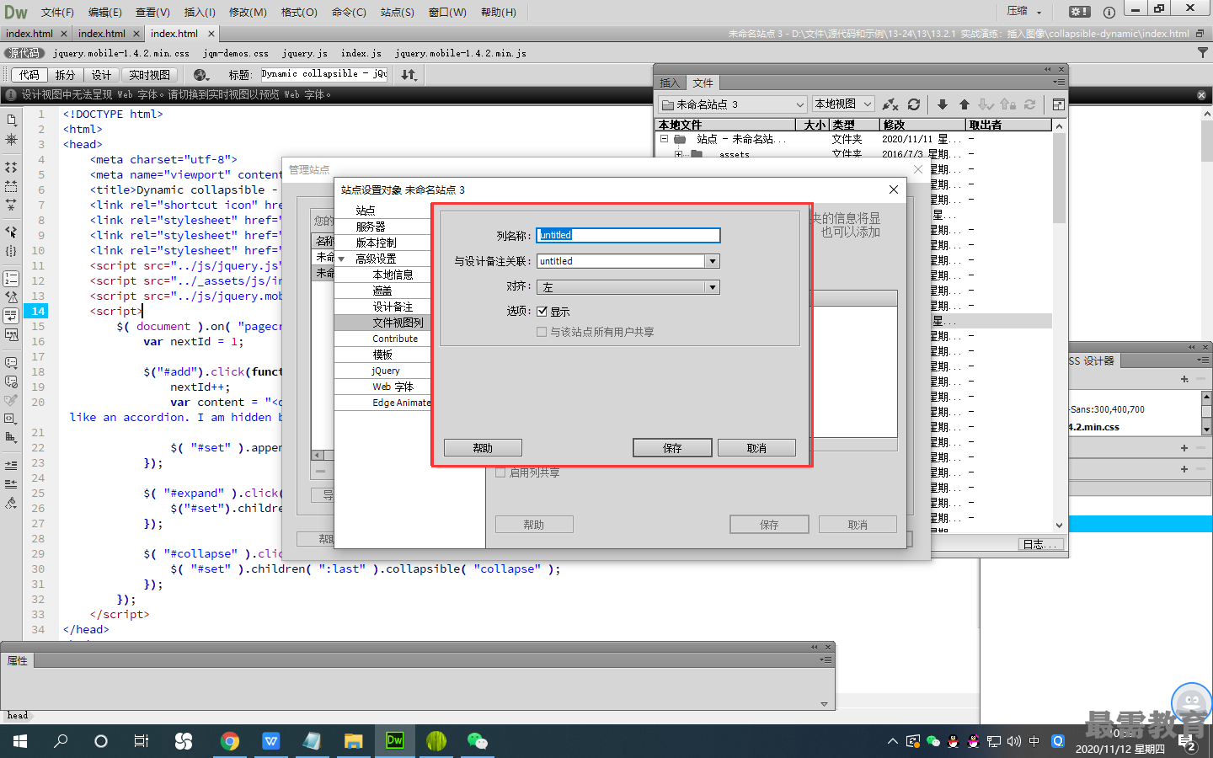Click 取消 button in column dialog
The height and width of the screenshot is (758, 1213).
(756, 448)
